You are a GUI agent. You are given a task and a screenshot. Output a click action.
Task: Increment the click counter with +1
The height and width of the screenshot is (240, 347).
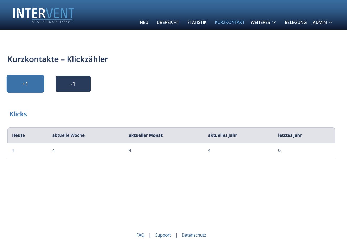25,84
